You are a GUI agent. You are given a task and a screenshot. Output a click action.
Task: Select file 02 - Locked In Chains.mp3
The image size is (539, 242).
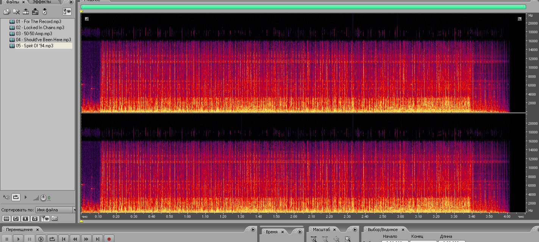tap(40, 28)
